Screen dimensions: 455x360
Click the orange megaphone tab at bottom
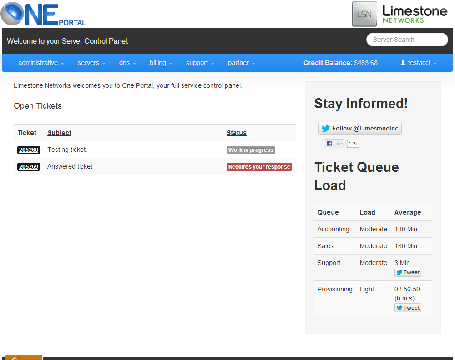(x=24, y=357)
